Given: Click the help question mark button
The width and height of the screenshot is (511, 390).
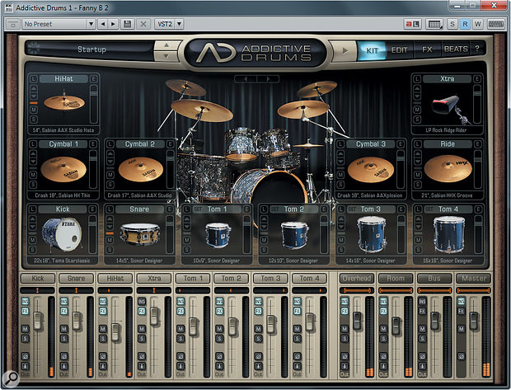Looking at the screenshot, I should click(x=477, y=49).
